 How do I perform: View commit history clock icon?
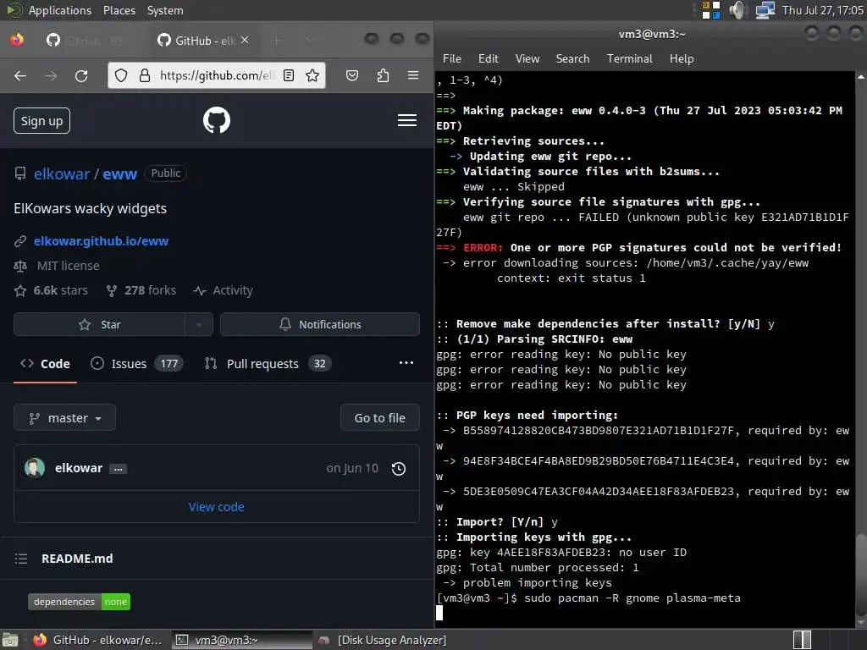tap(399, 469)
